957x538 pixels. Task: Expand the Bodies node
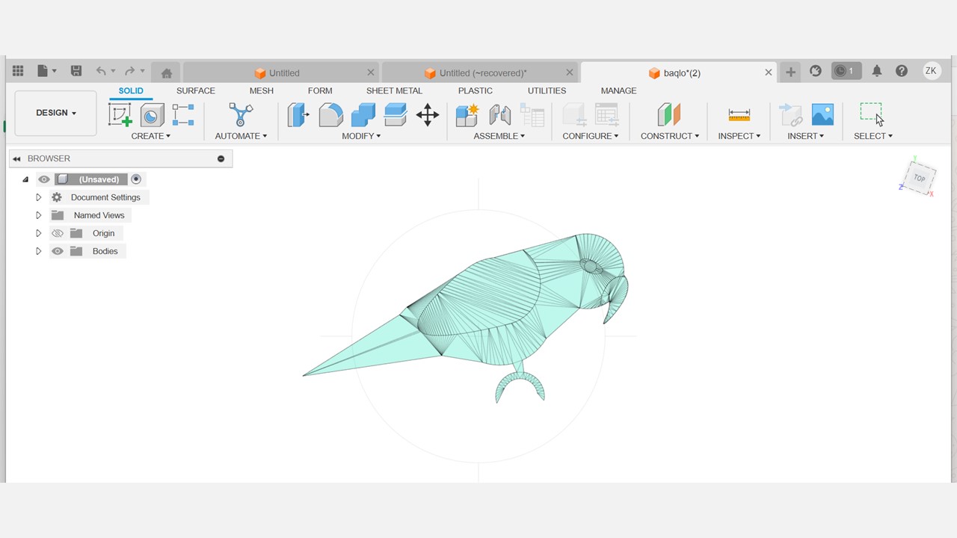click(x=38, y=251)
